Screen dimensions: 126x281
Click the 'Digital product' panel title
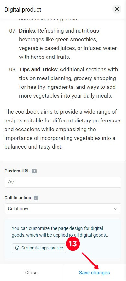pos(23,9)
